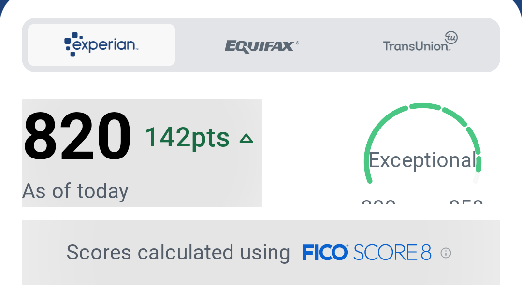Click the Scores calculated using banner
The image size is (522, 302).
point(261,252)
